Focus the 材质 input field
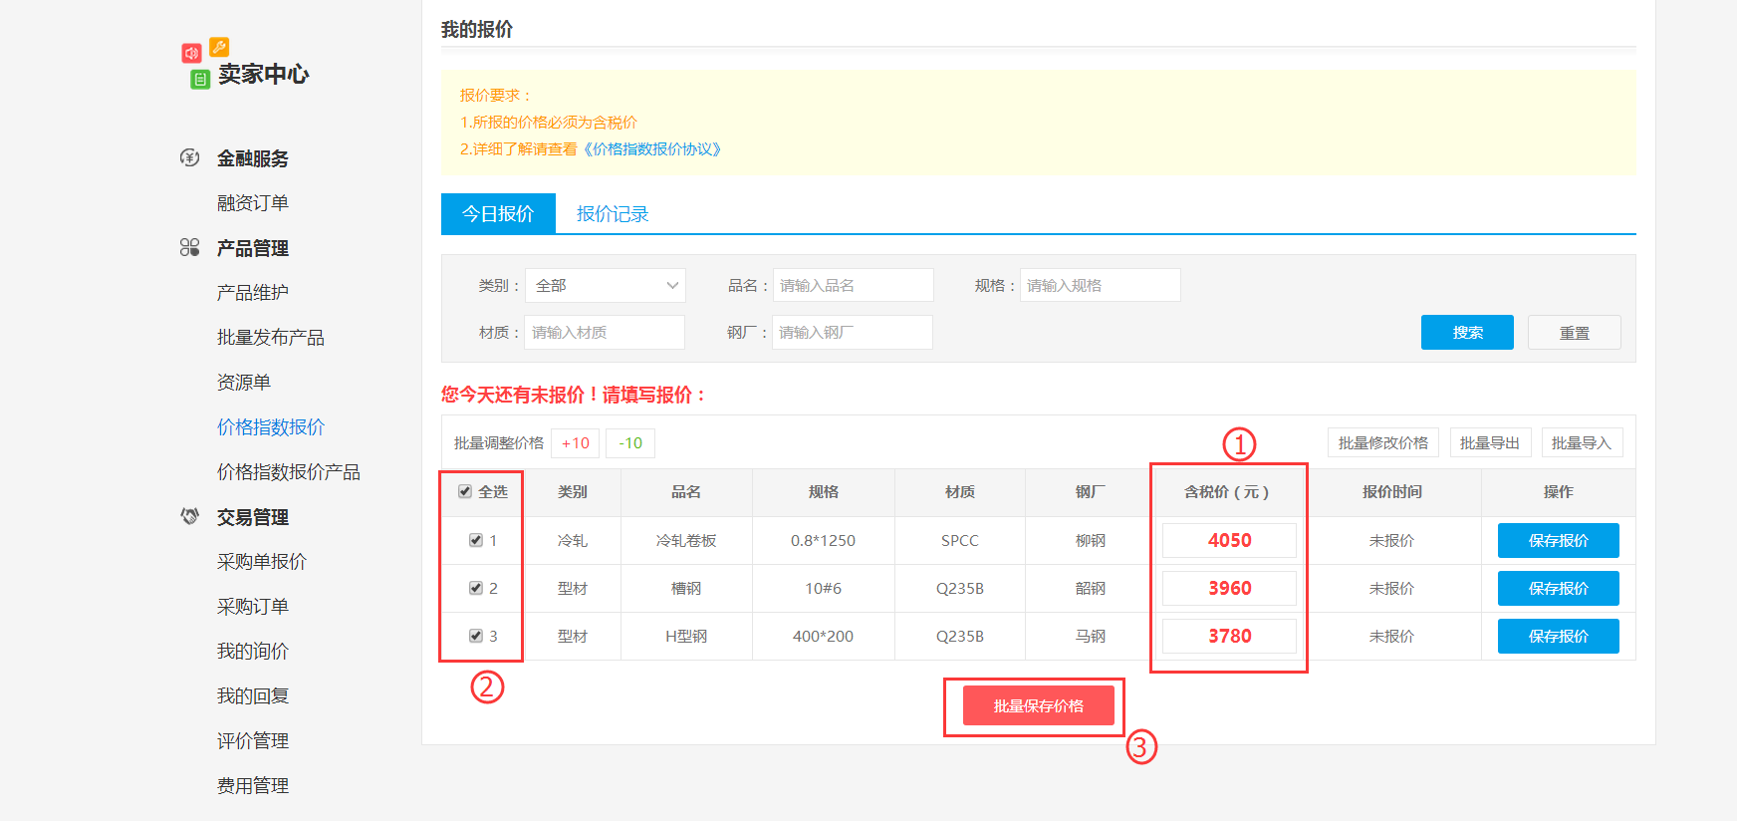Viewport: 1737px width, 821px height. [x=605, y=332]
